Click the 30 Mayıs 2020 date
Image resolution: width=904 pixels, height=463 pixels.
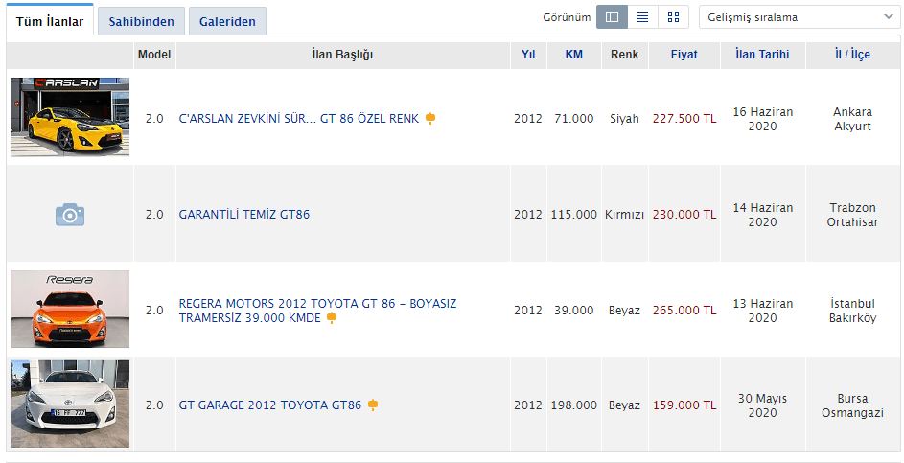coord(763,405)
